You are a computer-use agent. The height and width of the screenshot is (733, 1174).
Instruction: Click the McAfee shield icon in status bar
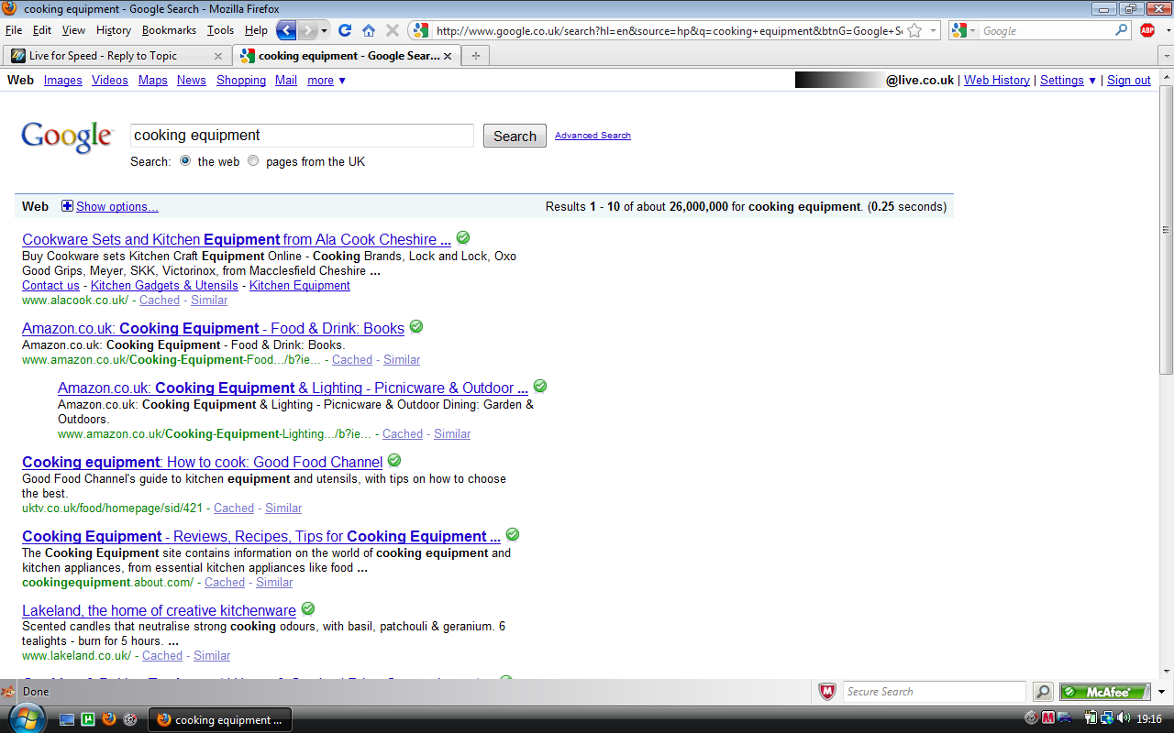[826, 692]
